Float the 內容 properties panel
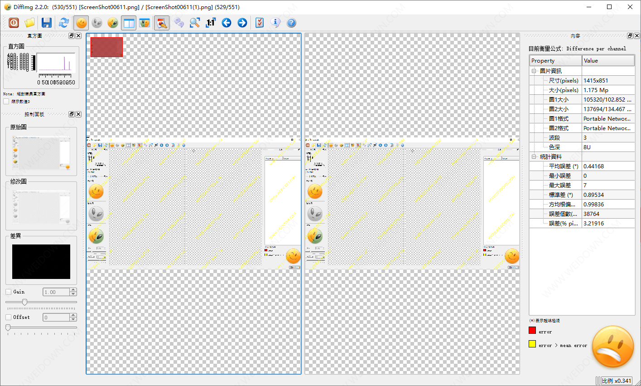Screen dimensions: 641x386 click(x=630, y=36)
